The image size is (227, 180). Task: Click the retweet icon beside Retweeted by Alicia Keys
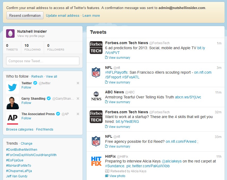tap(107, 171)
